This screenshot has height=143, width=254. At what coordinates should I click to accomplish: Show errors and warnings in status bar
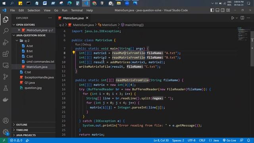click(x=16, y=140)
